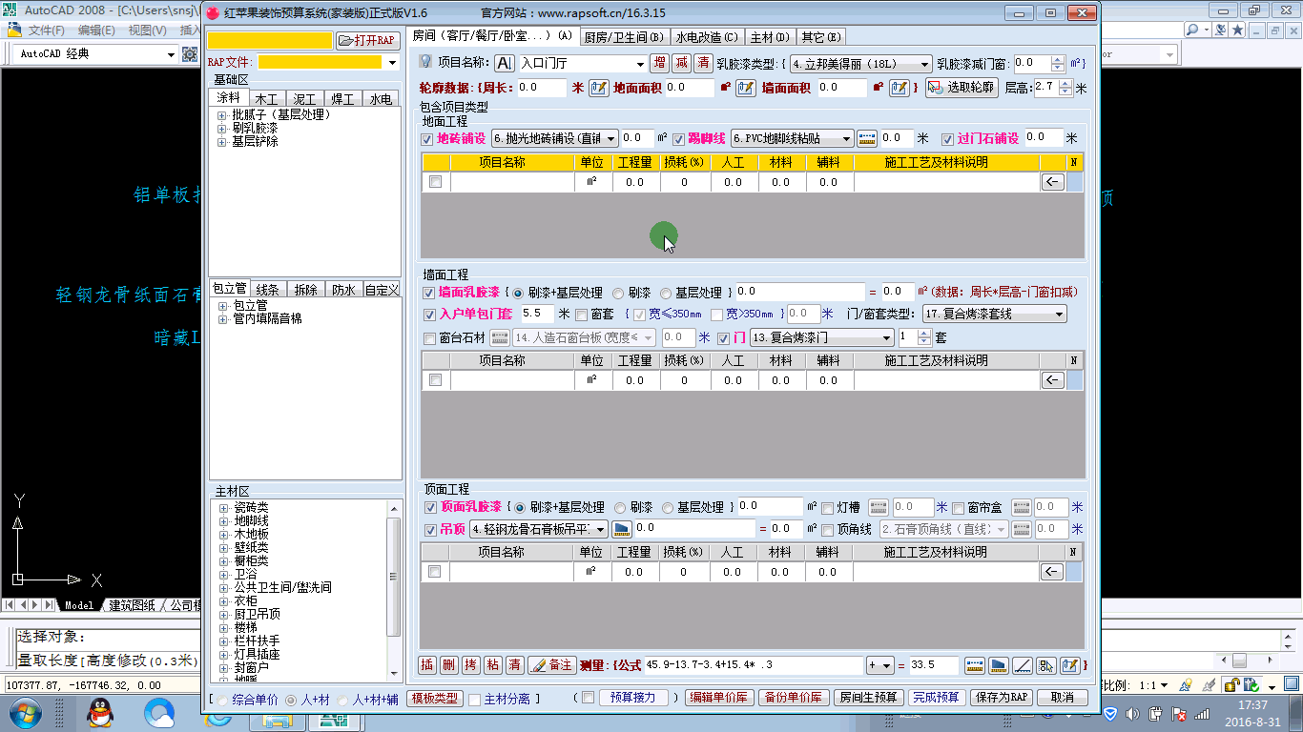Screen dimensions: 1303x732
Task: Open the edit icon next to 墙面面积 value
Action: [900, 88]
